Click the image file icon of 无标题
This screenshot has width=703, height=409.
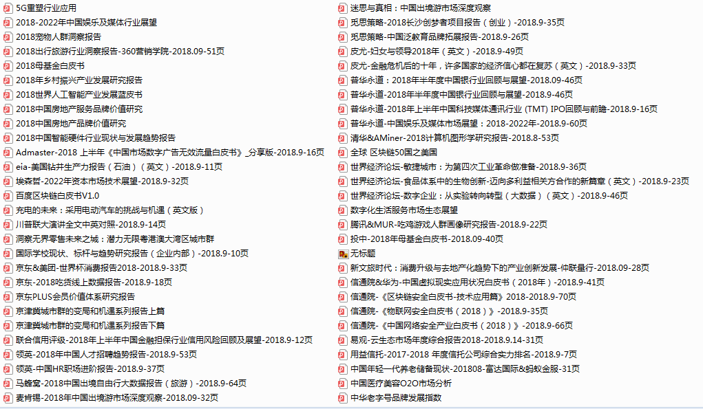[343, 254]
